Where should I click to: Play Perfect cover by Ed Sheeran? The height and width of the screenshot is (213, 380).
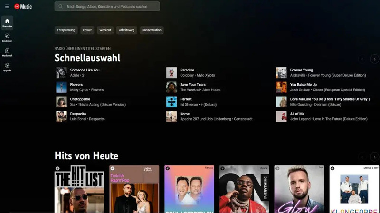tap(171, 102)
